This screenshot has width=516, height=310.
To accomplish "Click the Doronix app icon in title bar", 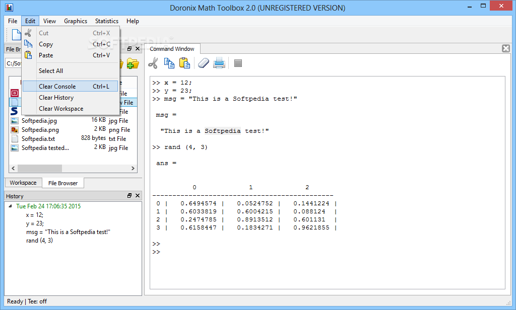I will click(9, 7).
